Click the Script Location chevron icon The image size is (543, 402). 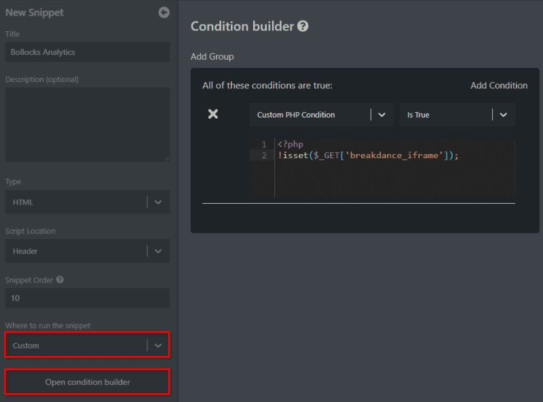click(x=159, y=251)
